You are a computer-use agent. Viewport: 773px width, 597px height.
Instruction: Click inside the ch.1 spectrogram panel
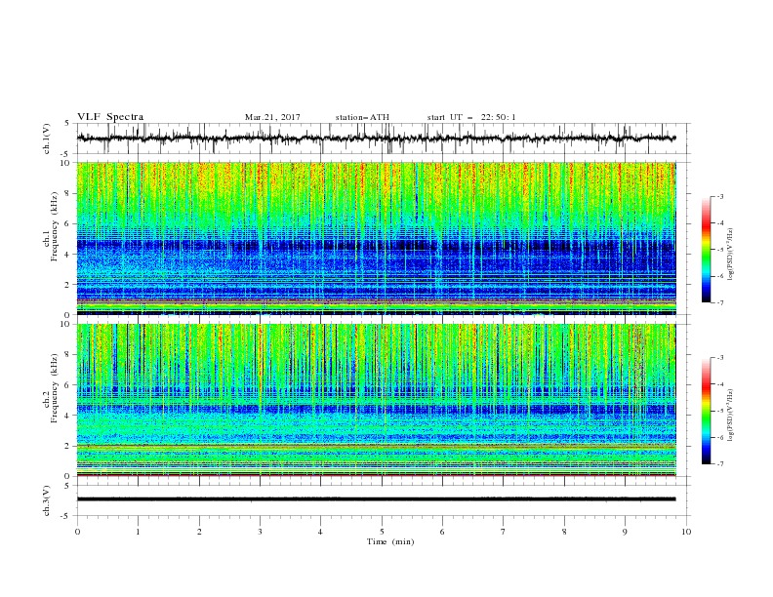[376, 238]
